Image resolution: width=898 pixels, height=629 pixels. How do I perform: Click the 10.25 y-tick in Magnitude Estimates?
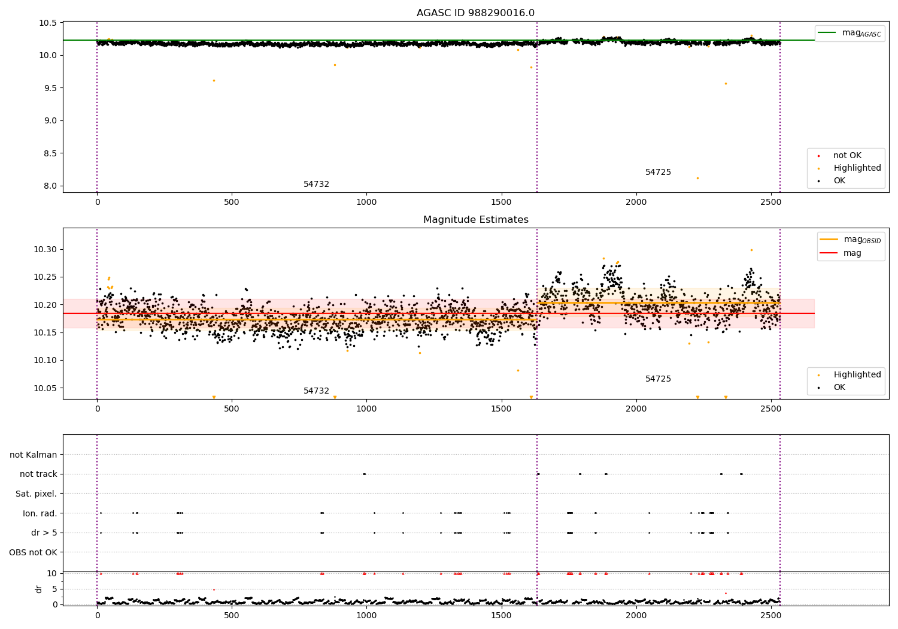pyautogui.click(x=45, y=277)
